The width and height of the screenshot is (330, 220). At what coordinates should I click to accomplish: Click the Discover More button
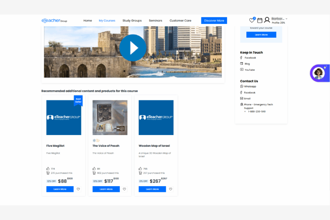point(214,21)
